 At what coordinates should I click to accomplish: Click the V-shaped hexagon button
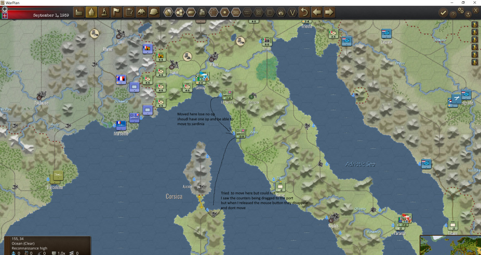click(x=293, y=12)
